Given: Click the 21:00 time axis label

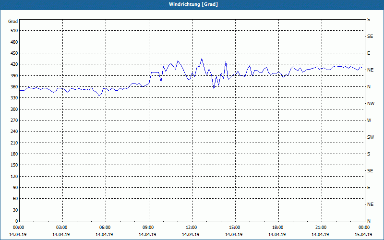Looking at the screenshot, I should [x=321, y=228].
